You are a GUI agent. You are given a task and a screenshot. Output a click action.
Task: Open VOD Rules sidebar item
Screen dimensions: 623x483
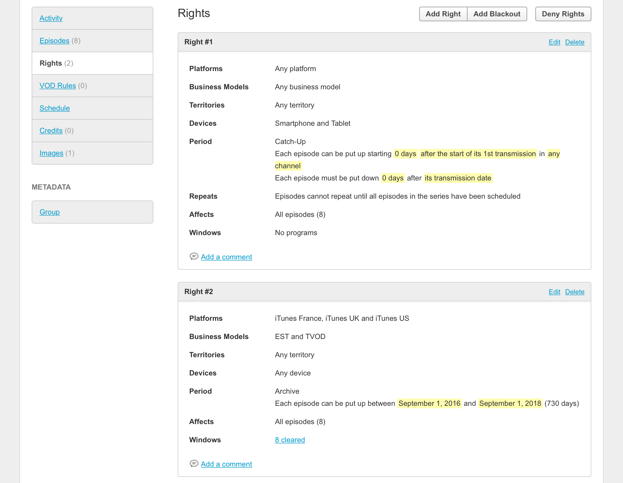tap(57, 86)
